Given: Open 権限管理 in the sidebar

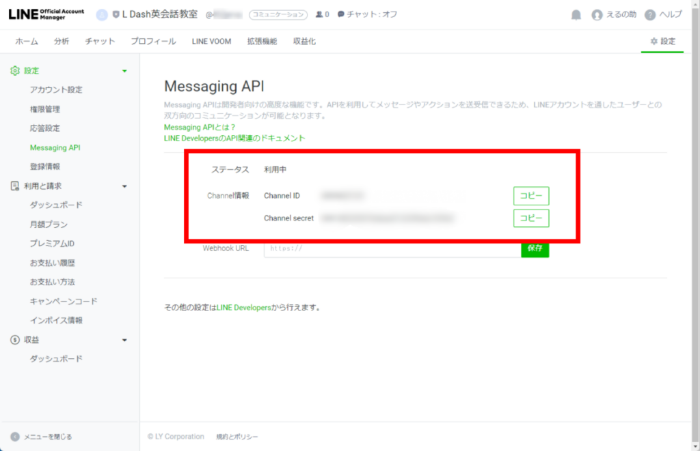Looking at the screenshot, I should [44, 109].
